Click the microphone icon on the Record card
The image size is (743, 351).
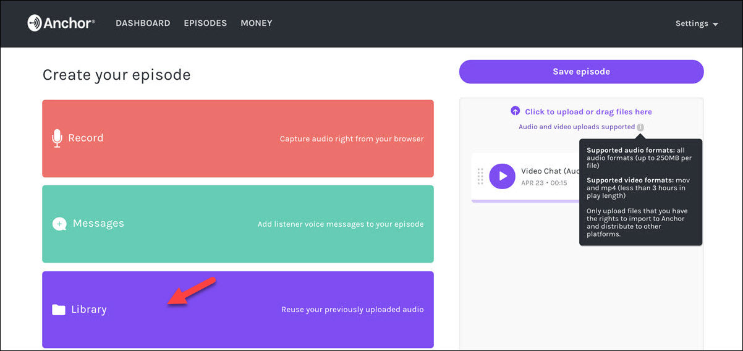point(57,138)
